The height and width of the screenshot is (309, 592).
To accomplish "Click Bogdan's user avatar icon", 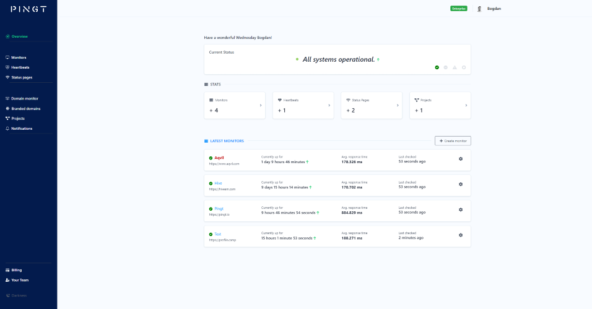I will pos(479,9).
